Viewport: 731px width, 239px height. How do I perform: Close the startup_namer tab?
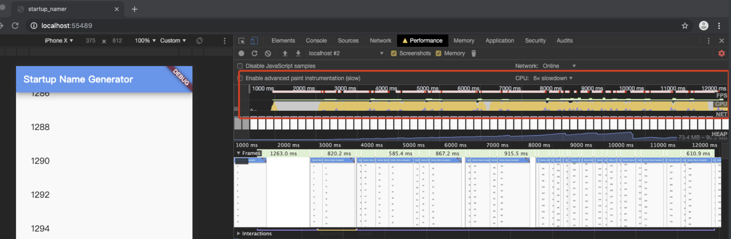[116, 9]
